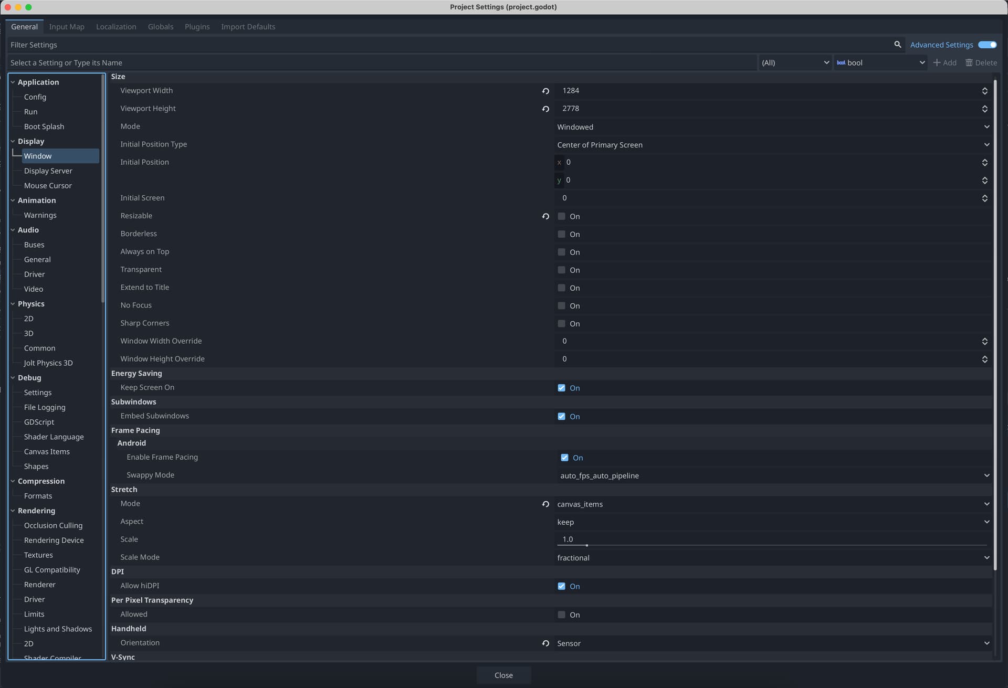This screenshot has width=1008, height=688.
Task: Toggle the Advanced Settings switch
Action: coord(987,45)
